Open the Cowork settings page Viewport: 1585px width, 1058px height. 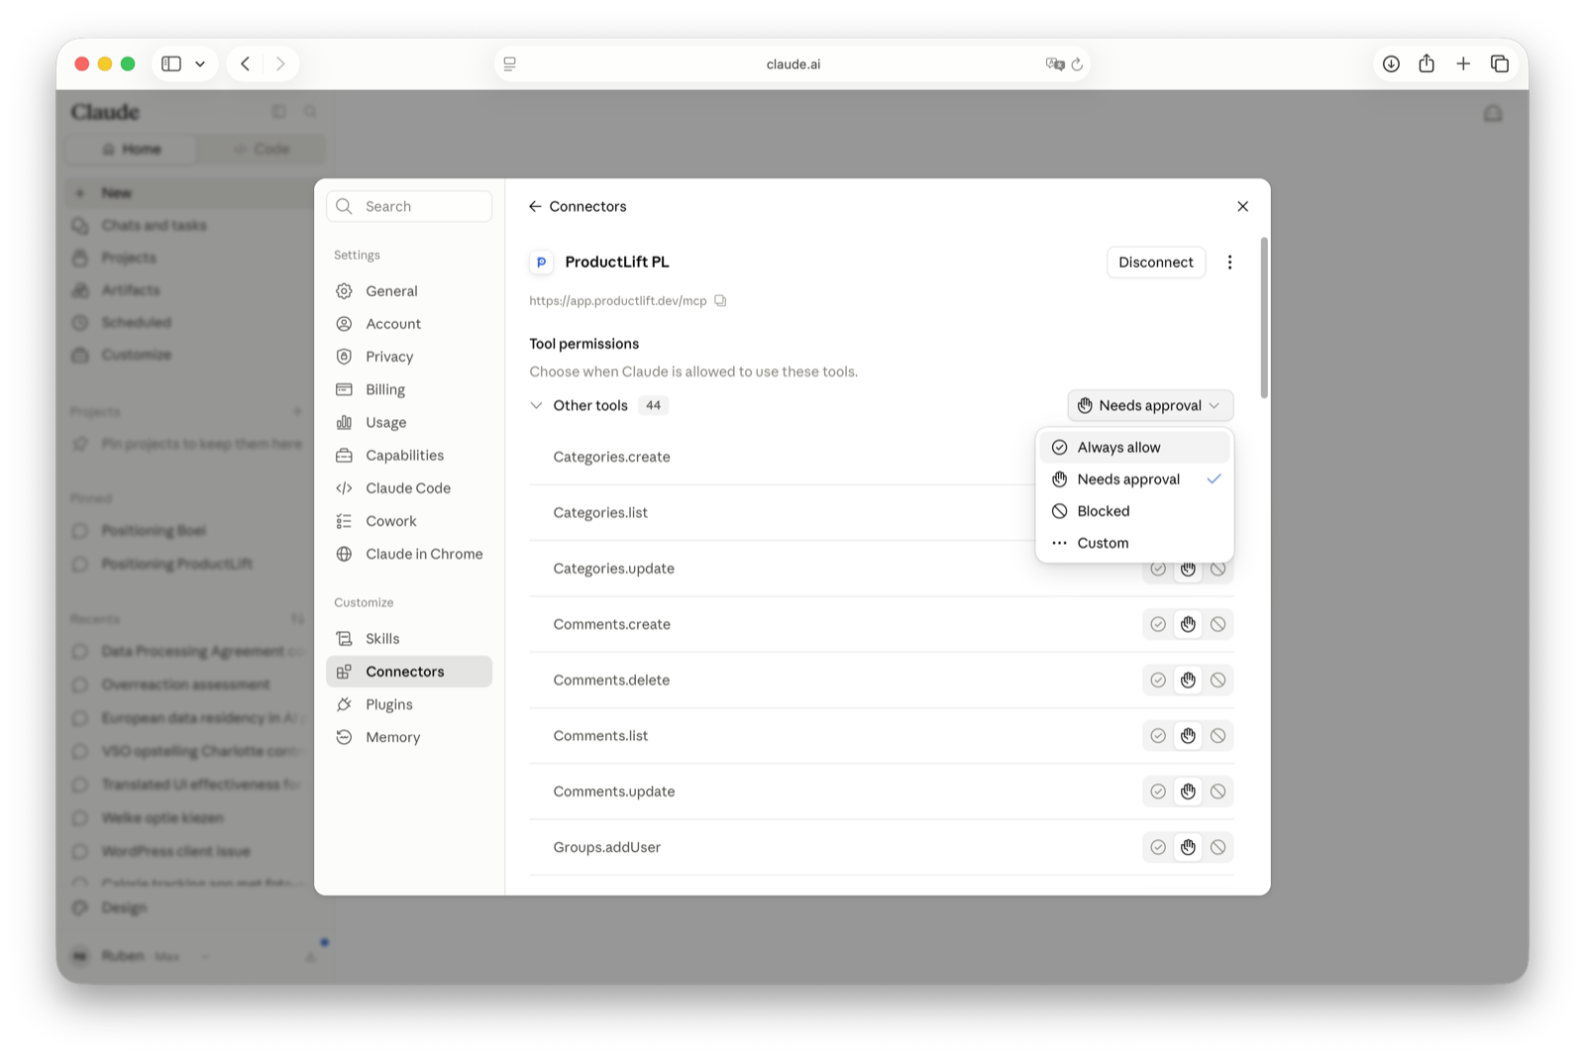click(408, 521)
